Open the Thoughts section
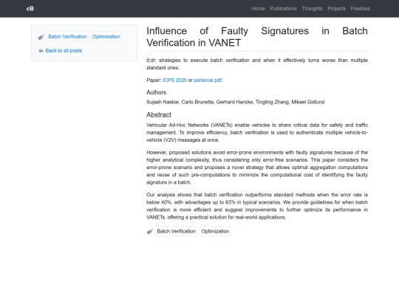This screenshot has height=299, width=399. [x=312, y=9]
